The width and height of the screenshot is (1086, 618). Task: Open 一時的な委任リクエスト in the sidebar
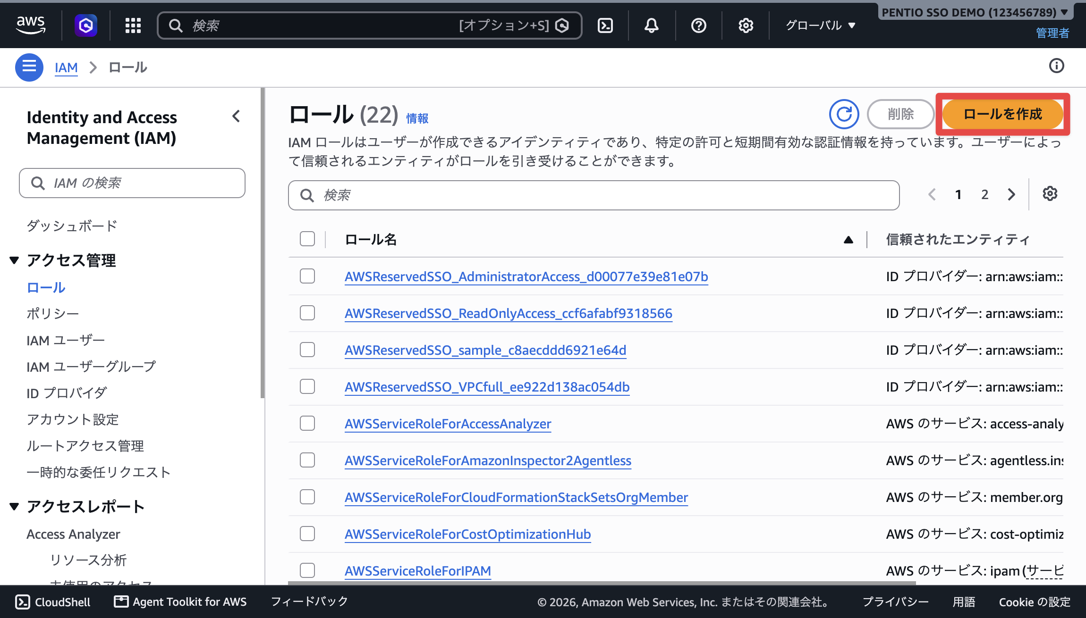98,472
